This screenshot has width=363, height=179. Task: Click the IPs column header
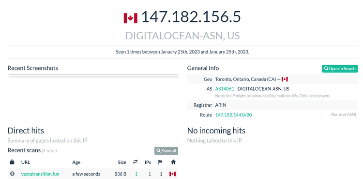pos(148,163)
